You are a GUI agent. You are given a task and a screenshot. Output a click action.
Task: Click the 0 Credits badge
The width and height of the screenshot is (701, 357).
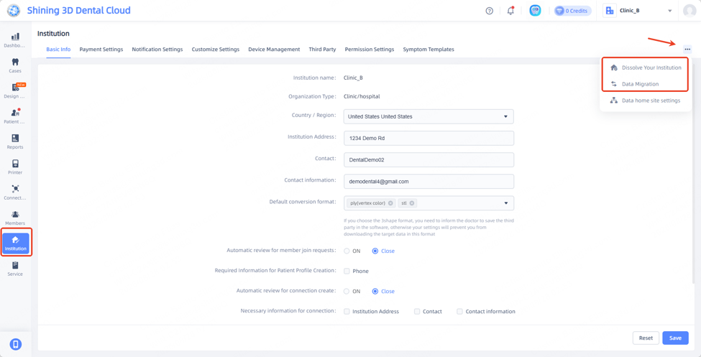coord(573,11)
